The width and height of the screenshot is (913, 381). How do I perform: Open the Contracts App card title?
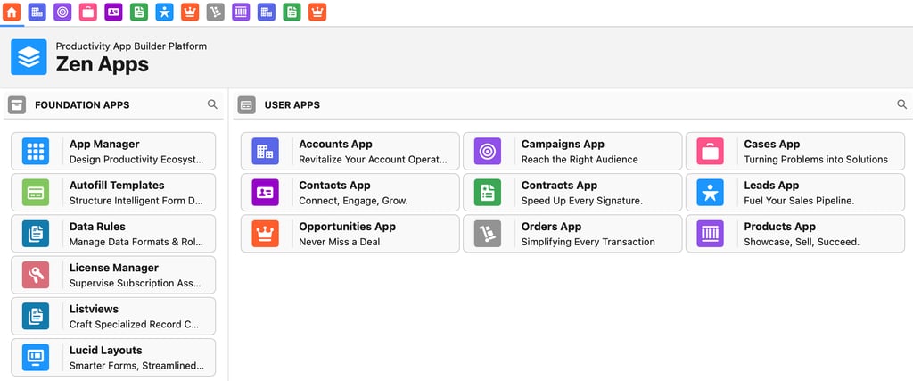coord(559,186)
